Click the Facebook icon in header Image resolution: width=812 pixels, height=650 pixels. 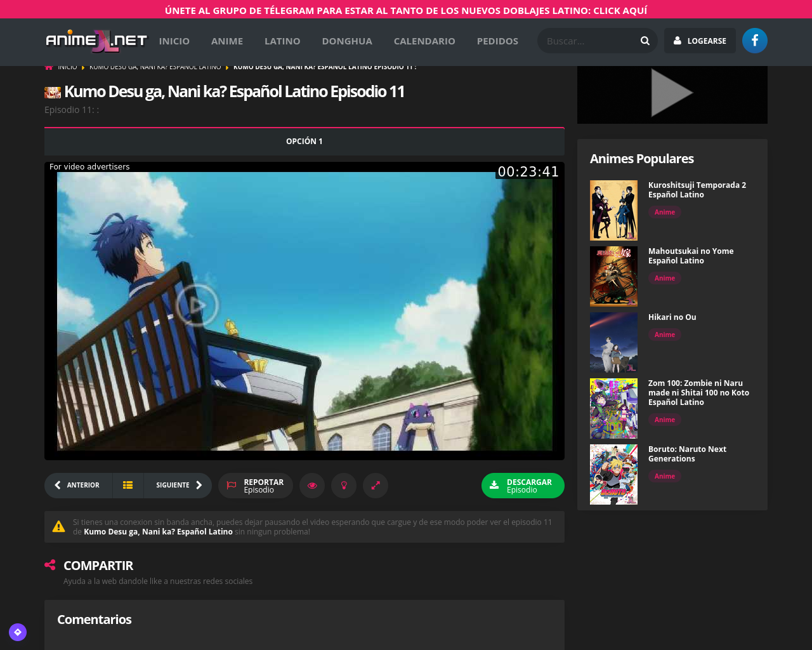click(754, 41)
